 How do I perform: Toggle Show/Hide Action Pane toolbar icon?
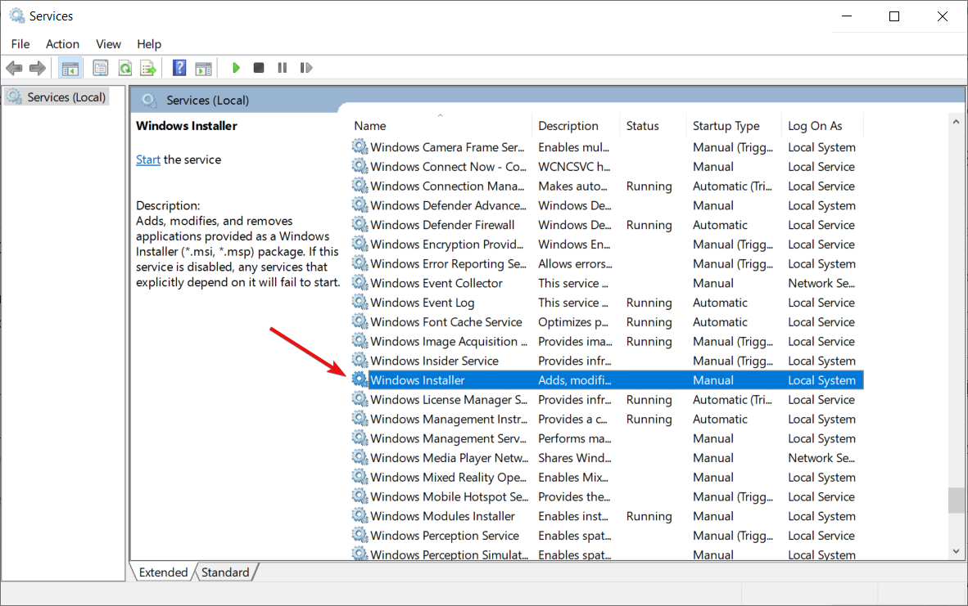click(203, 68)
